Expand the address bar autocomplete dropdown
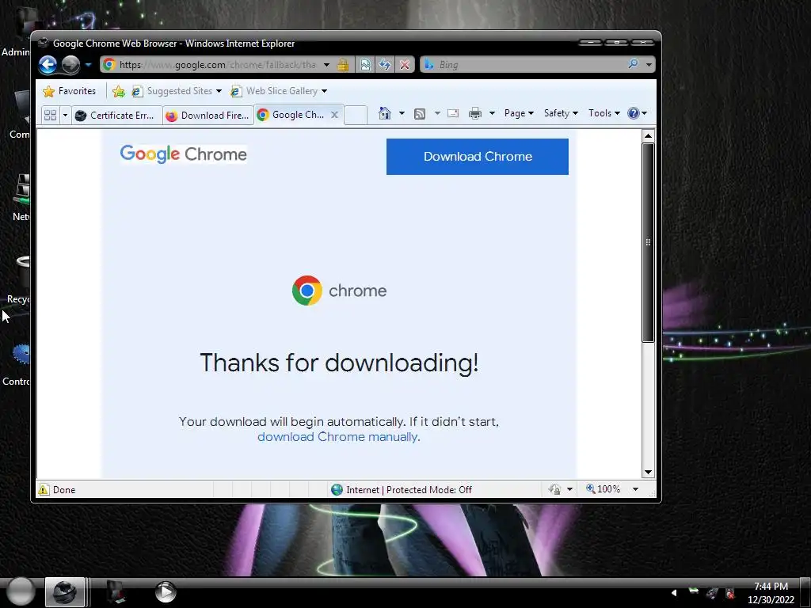This screenshot has width=811, height=608. [326, 65]
